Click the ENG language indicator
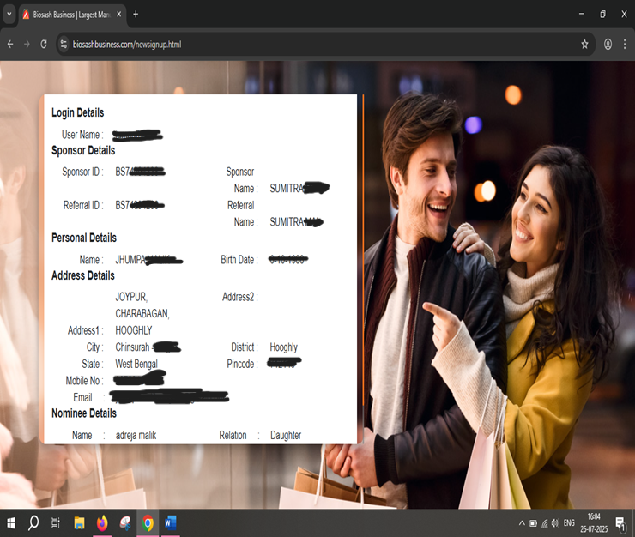635x537 pixels. click(x=569, y=523)
